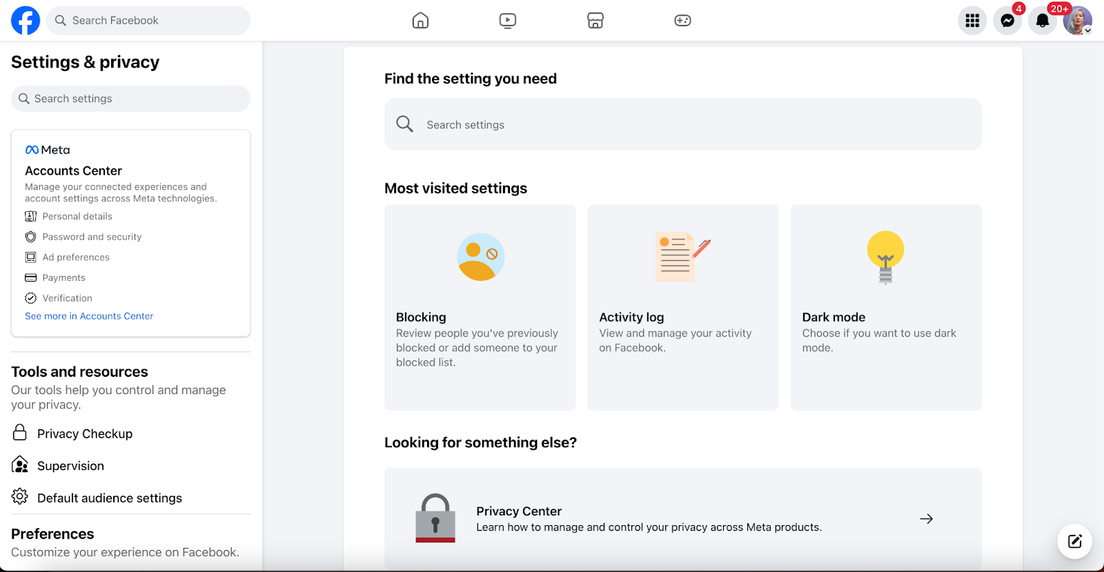Image resolution: width=1104 pixels, height=572 pixels.
Task: Open the Blocking card
Action: 480,308
